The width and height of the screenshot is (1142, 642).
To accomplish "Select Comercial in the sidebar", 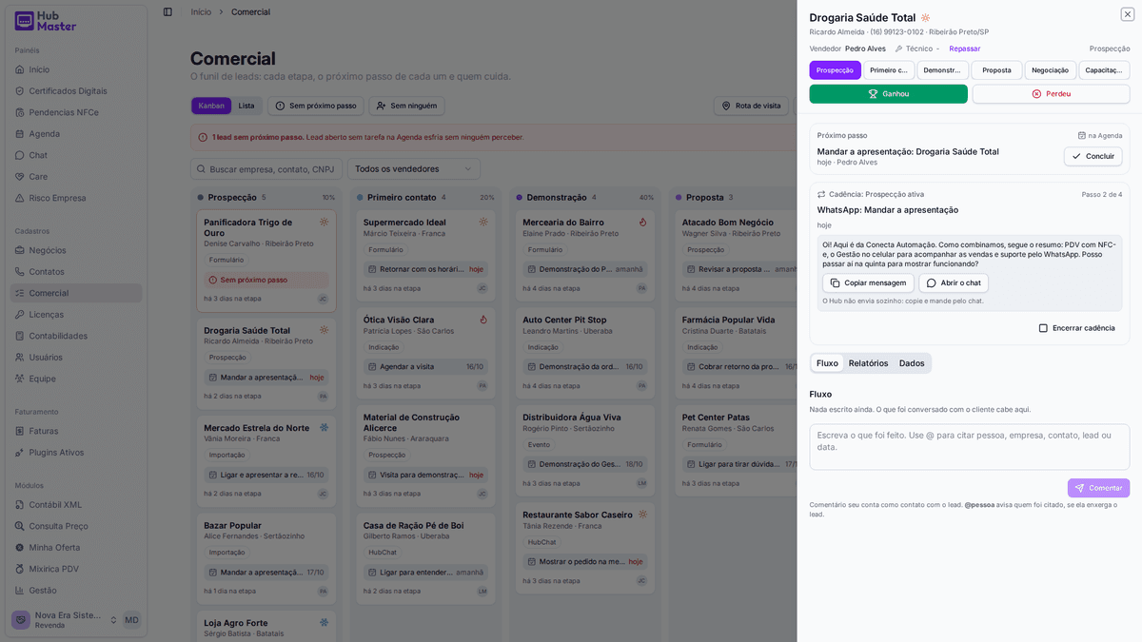I will coord(76,293).
